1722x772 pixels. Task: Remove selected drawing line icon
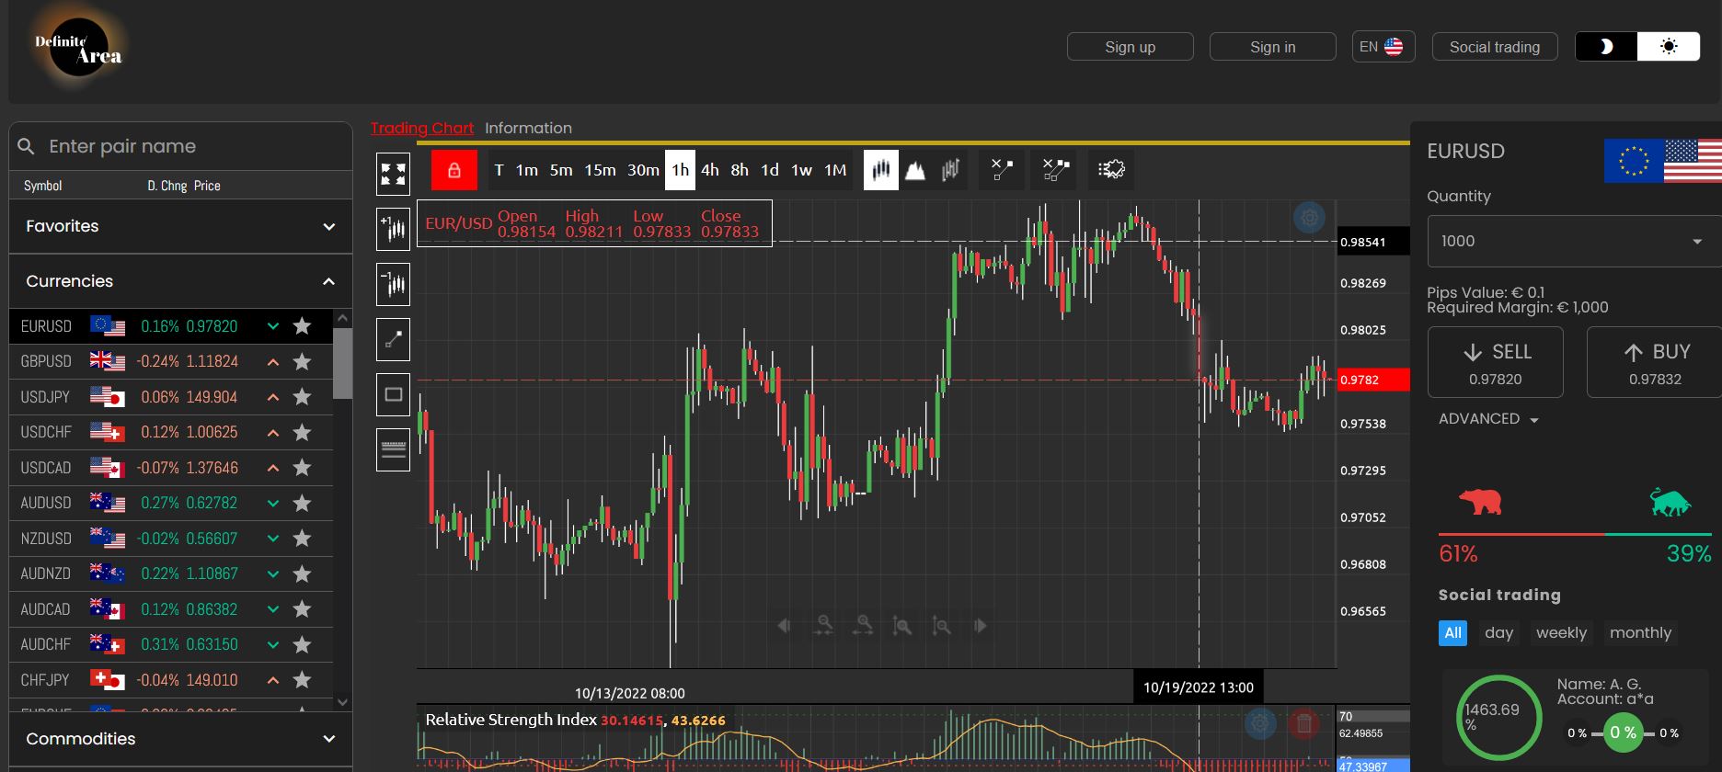point(1002,170)
